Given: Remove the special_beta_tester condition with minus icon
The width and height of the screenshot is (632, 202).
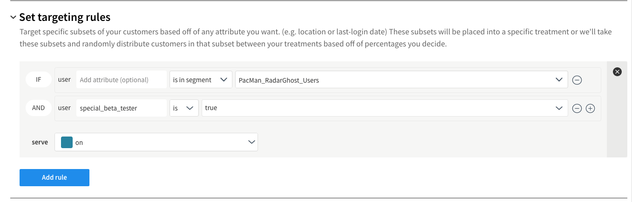Looking at the screenshot, I should click(x=577, y=109).
